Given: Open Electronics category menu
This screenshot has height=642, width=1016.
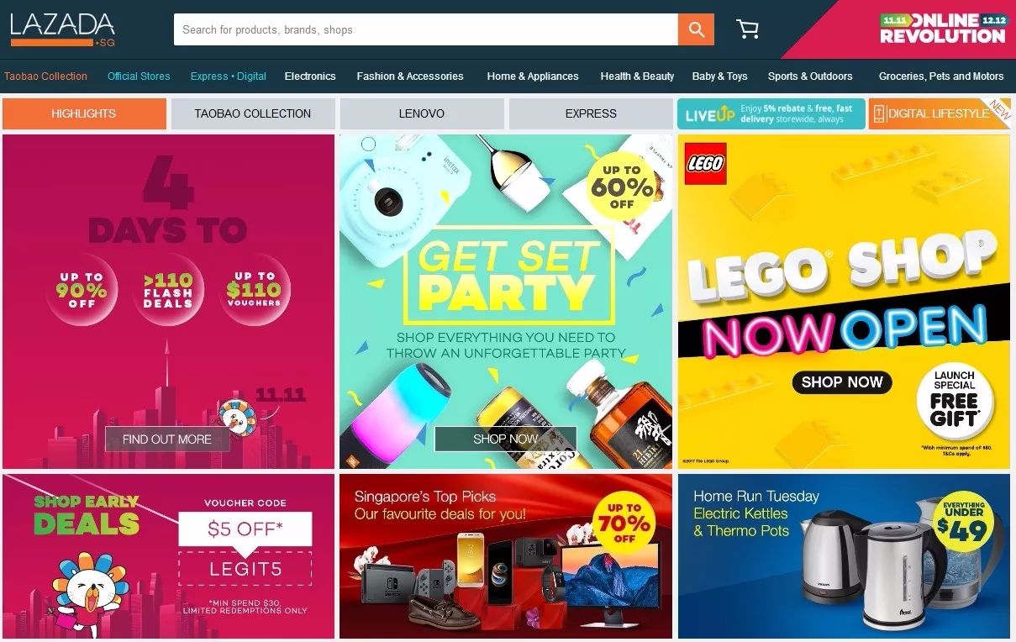Looking at the screenshot, I should (x=310, y=76).
